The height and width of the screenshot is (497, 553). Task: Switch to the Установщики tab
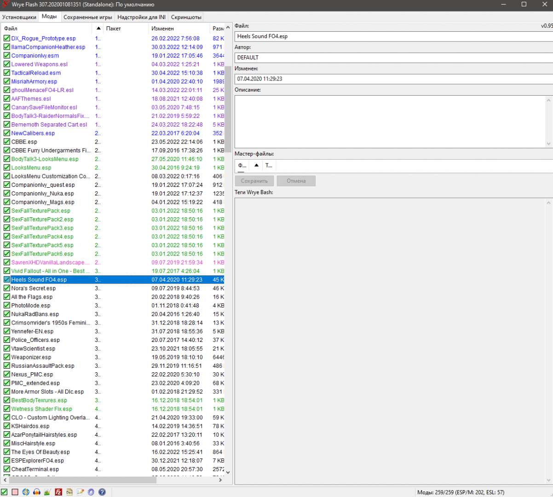(x=19, y=17)
